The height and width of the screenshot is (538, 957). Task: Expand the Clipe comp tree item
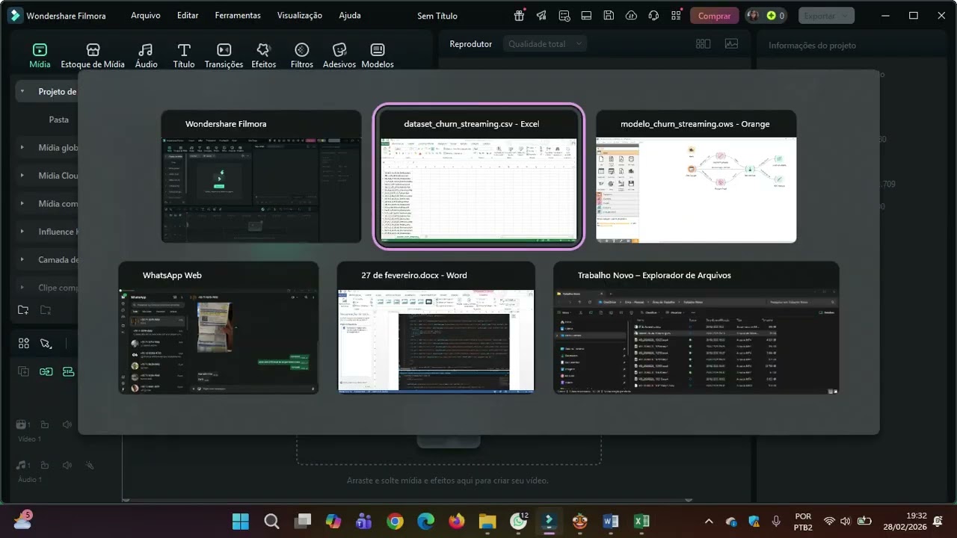tap(22, 288)
